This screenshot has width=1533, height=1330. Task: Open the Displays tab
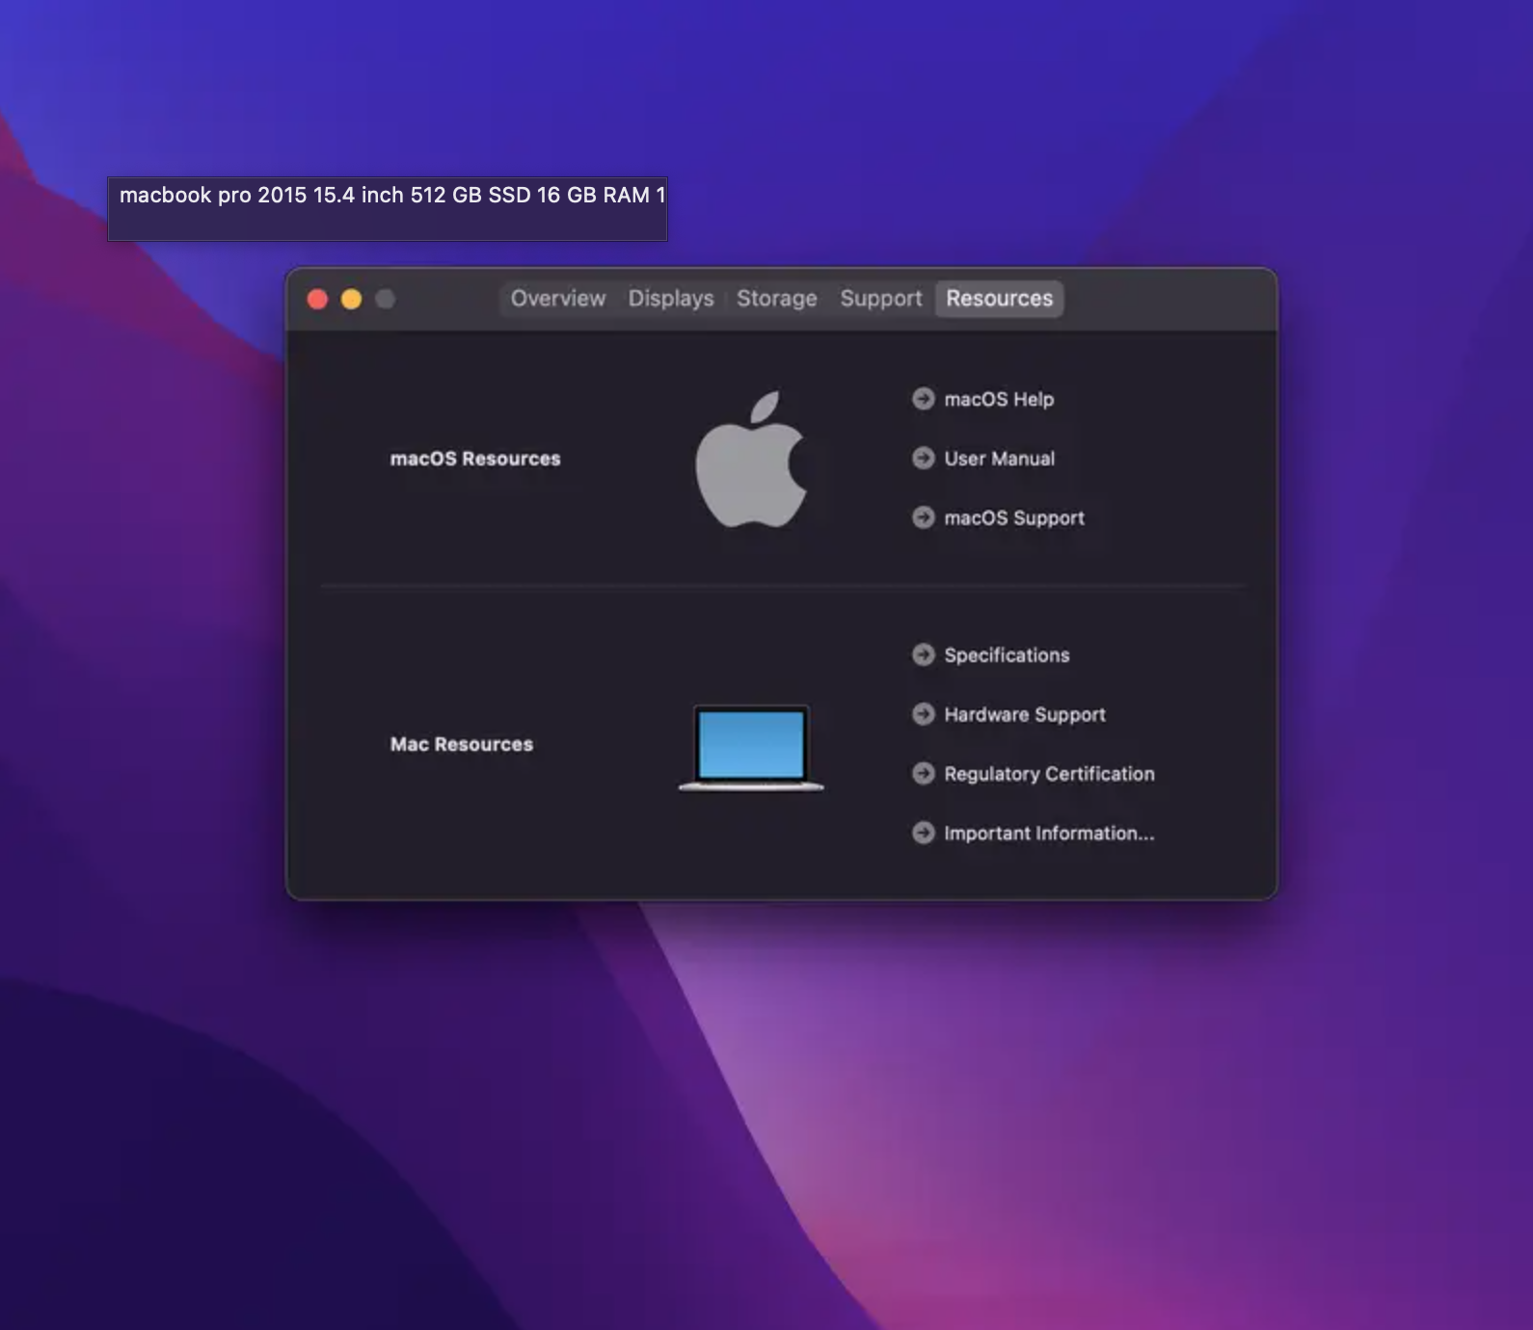671,299
